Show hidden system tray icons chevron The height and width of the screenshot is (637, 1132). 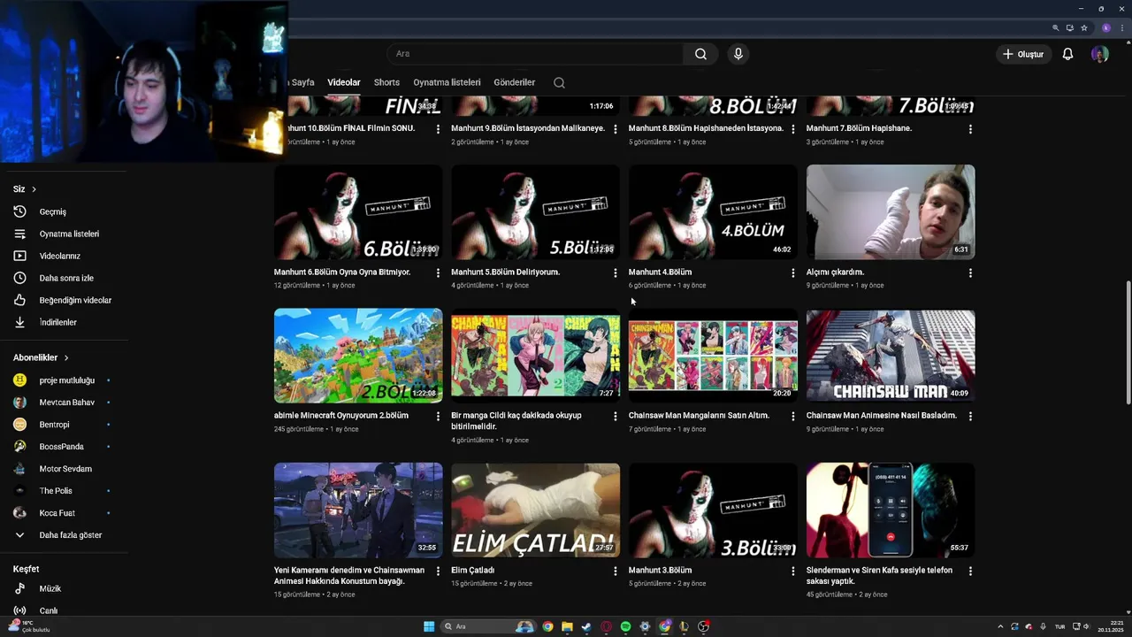tap(1000, 626)
